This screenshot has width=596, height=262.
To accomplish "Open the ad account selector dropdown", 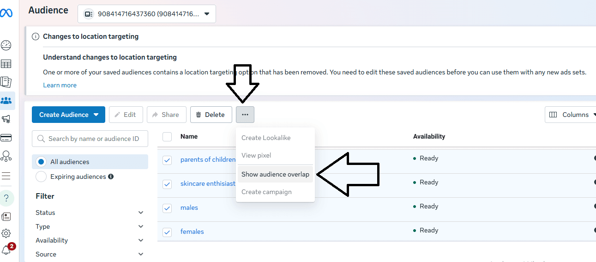I will [x=147, y=14].
